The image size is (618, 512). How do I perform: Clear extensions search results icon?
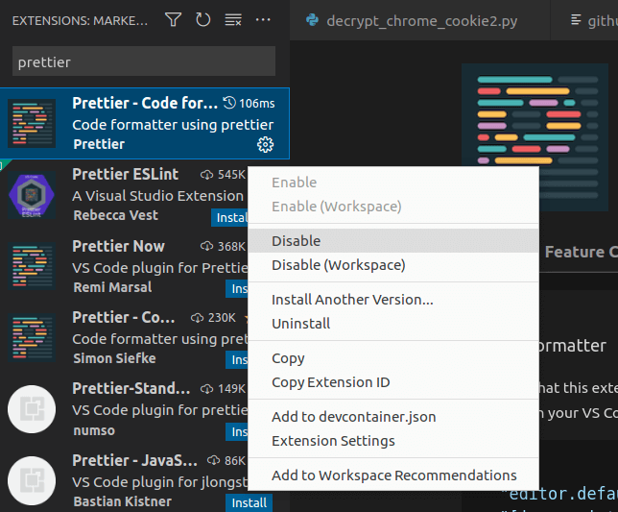click(233, 19)
